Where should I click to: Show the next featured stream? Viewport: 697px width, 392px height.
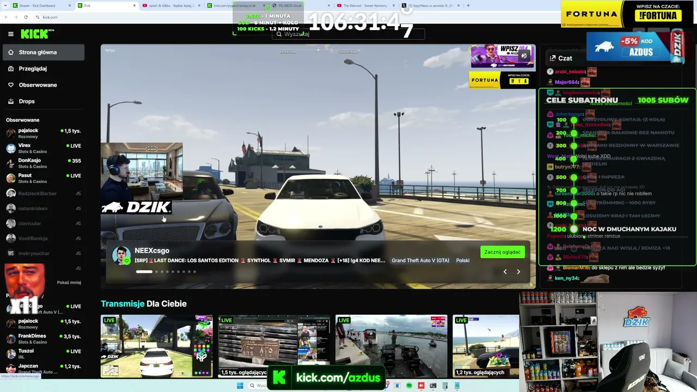pos(518,272)
